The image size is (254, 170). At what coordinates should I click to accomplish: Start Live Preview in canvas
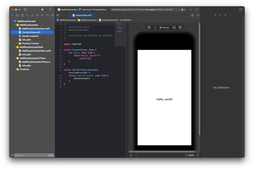(x=149, y=27)
